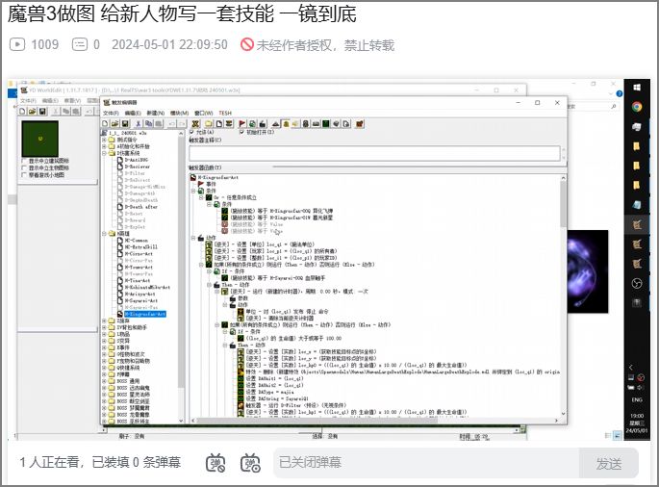Toggle the first danmaku display icon
Viewport: 659px width, 487px height.
tap(215, 463)
